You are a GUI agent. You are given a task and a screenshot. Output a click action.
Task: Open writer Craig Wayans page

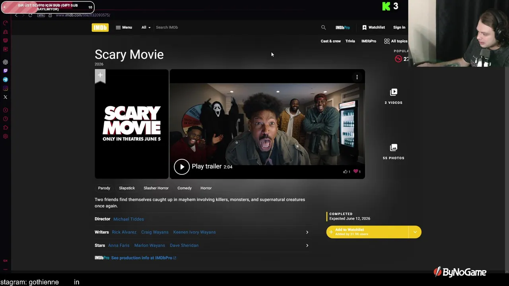pyautogui.click(x=155, y=232)
